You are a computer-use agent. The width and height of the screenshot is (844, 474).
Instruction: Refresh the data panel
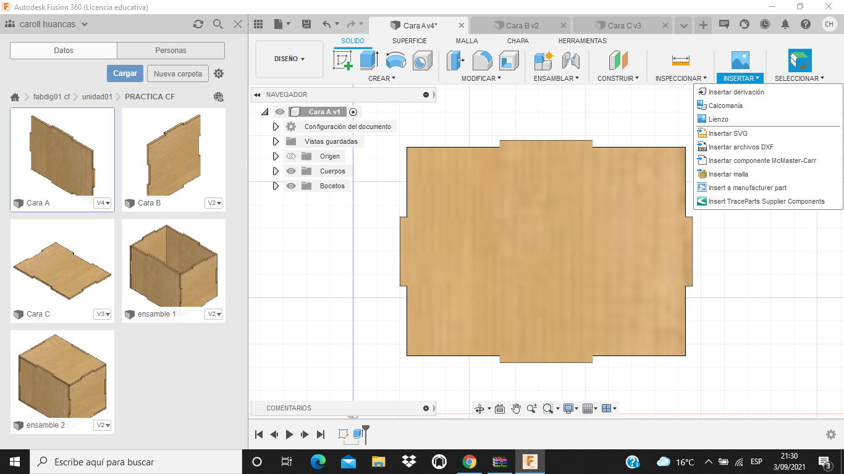click(198, 24)
